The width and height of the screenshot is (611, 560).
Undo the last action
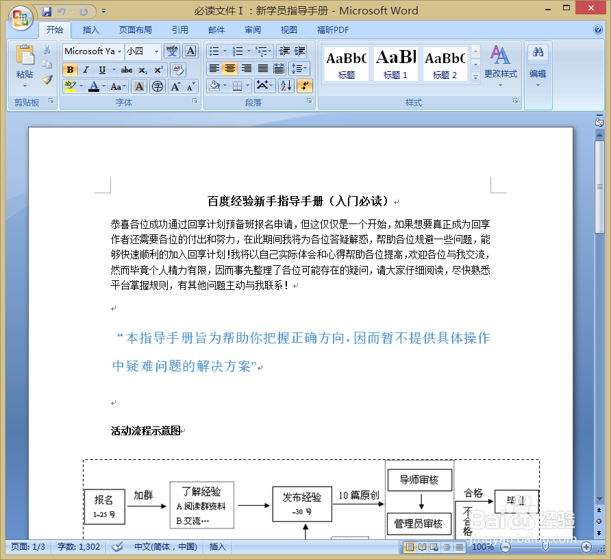tap(61, 11)
